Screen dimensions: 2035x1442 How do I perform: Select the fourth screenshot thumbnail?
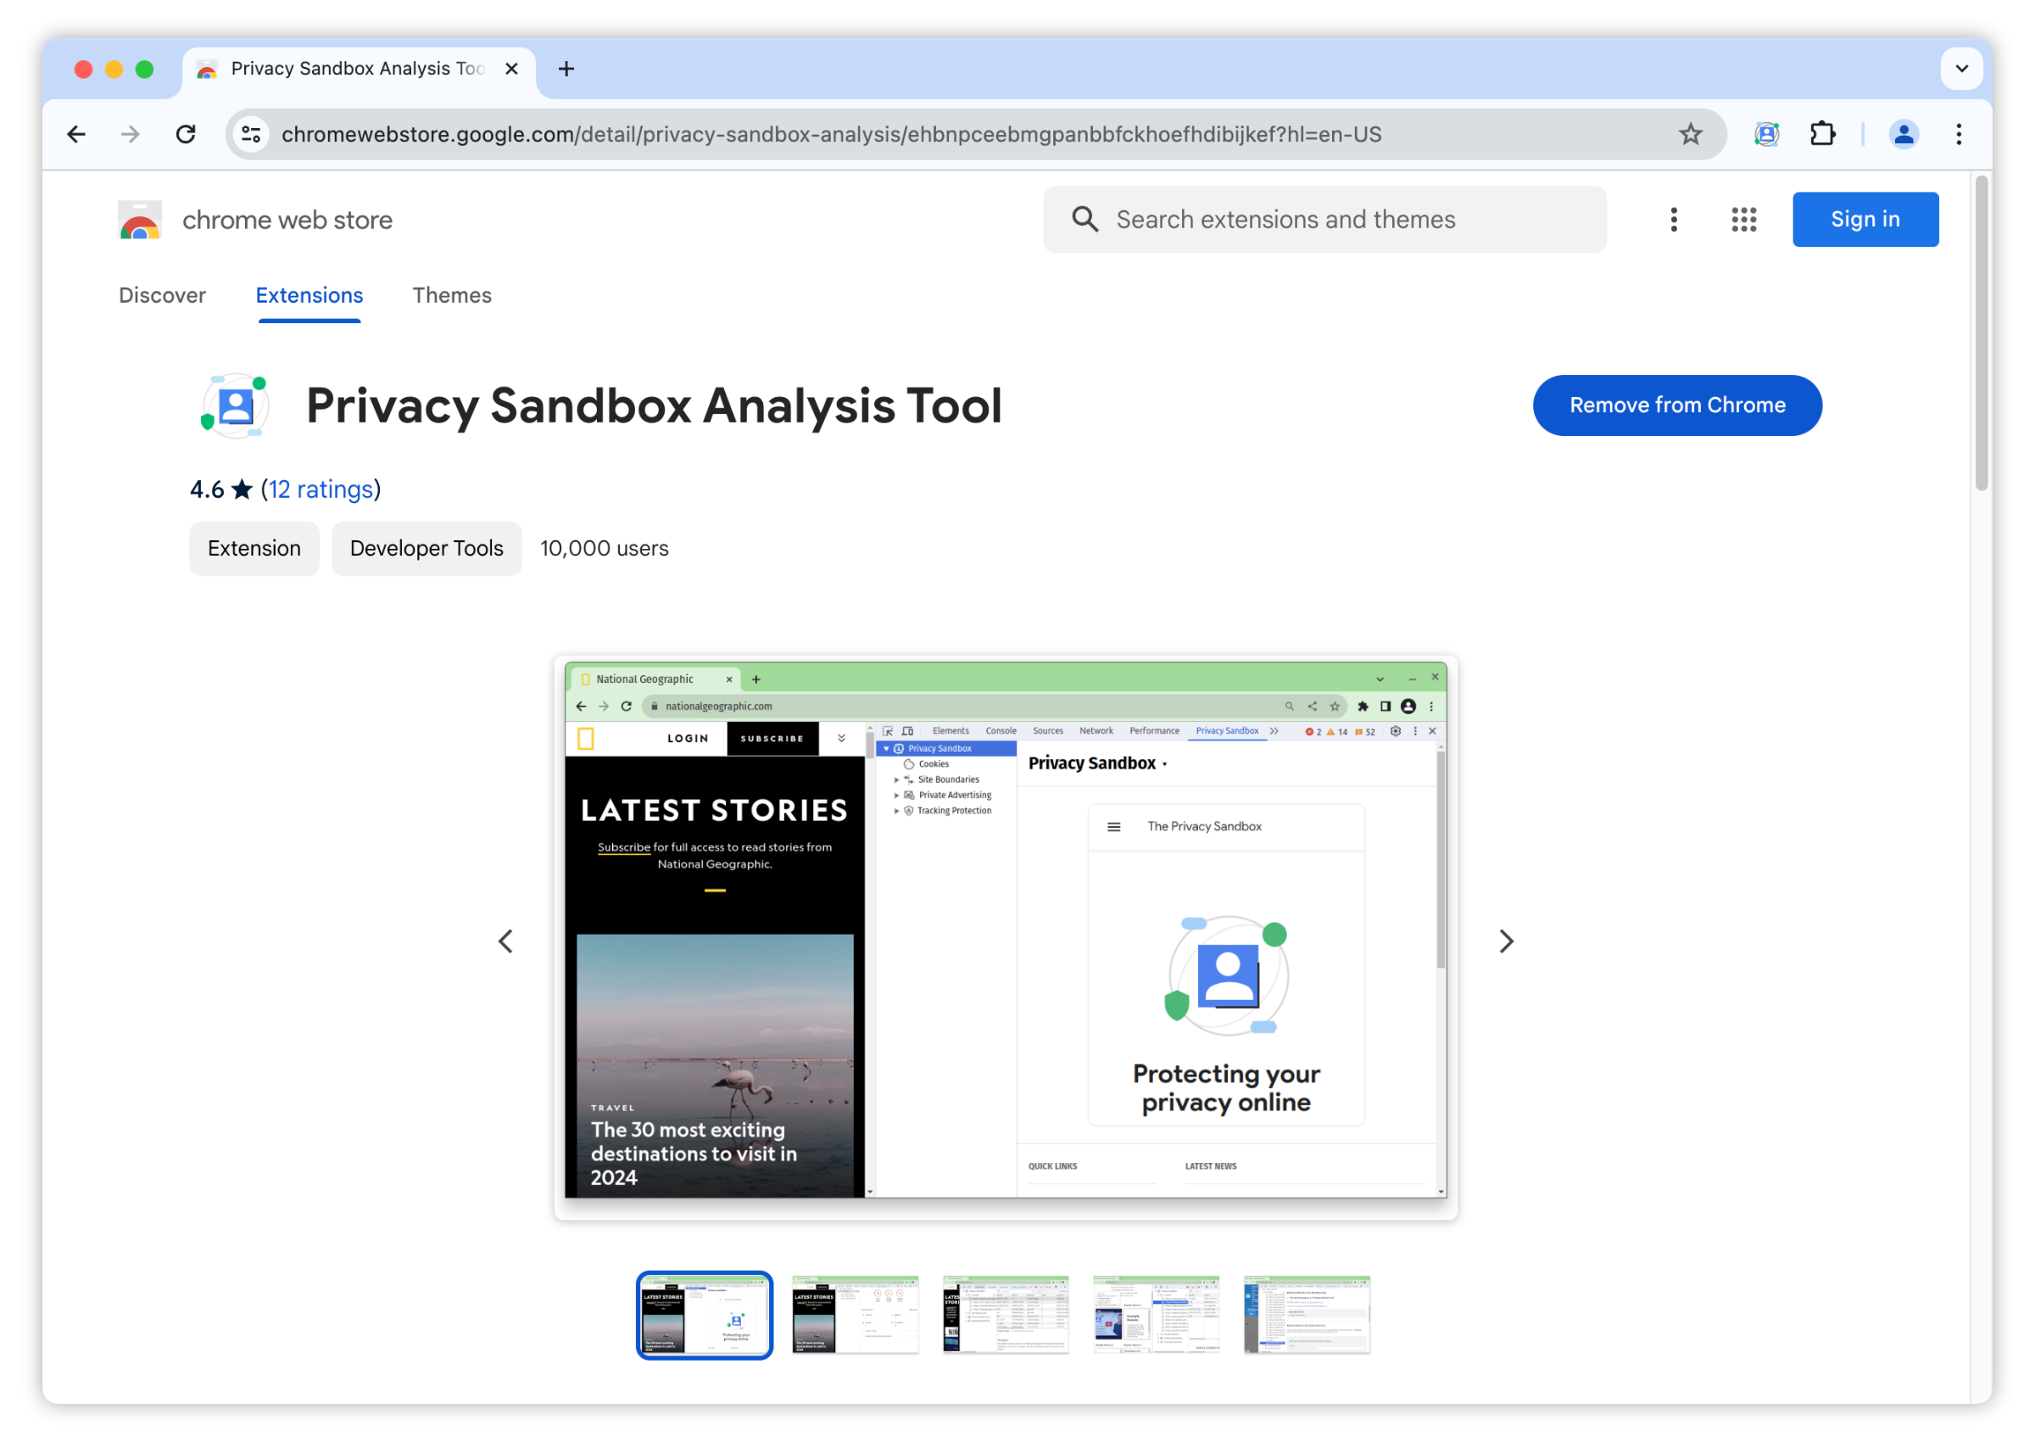(1157, 1314)
